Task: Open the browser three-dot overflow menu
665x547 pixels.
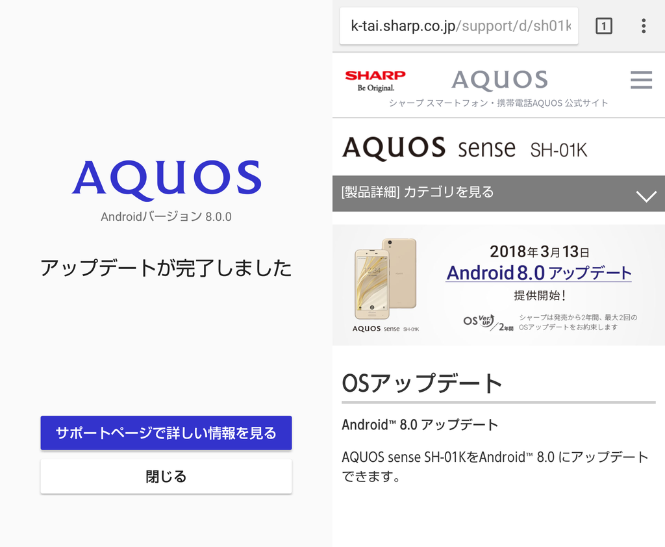Action: [x=644, y=26]
